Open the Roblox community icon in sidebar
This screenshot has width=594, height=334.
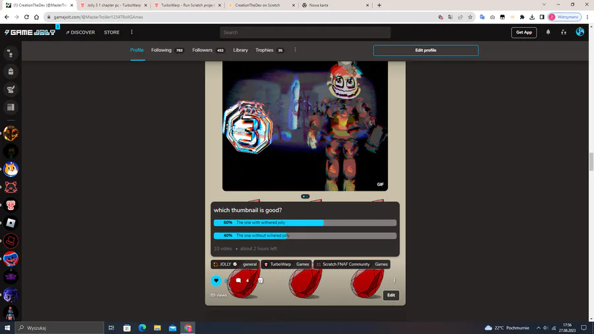click(11, 223)
